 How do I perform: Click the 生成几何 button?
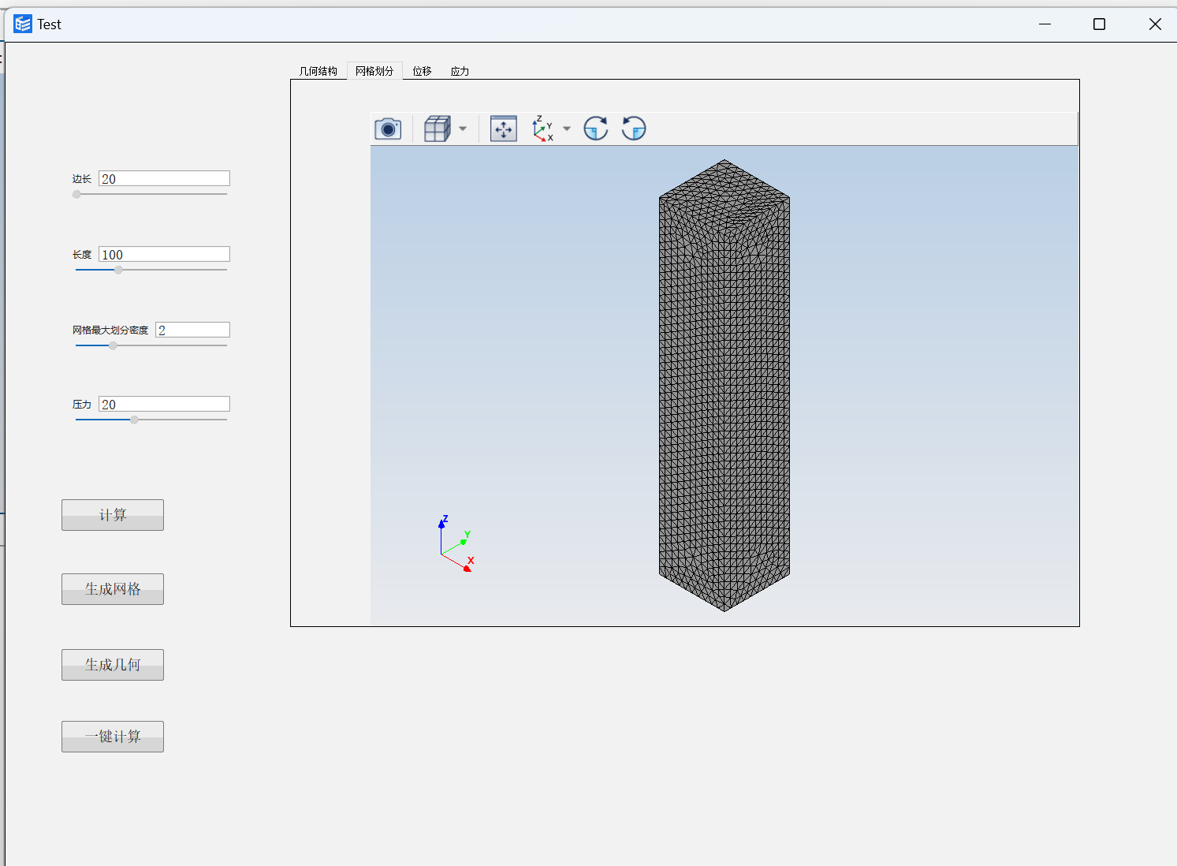(113, 665)
